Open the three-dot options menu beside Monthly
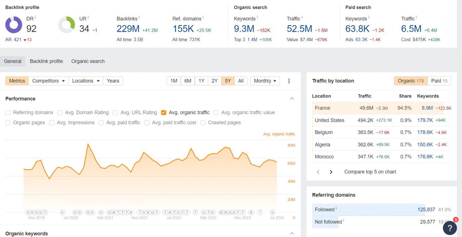The height and width of the screenshot is (237, 462). click(x=289, y=81)
